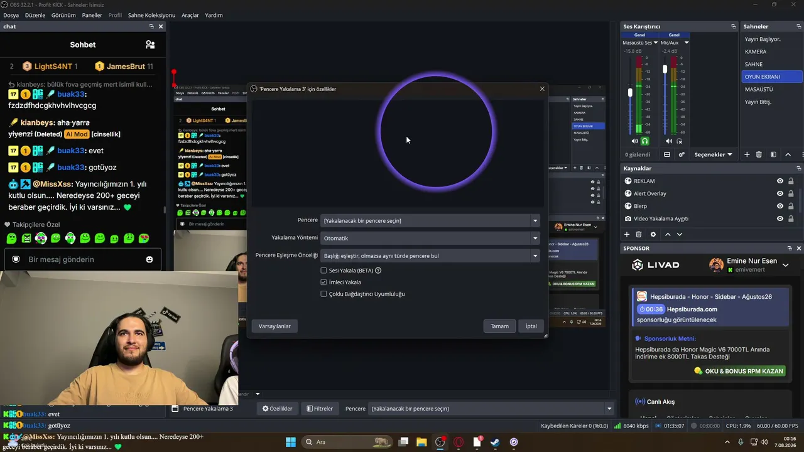Open the Dosya menu
This screenshot has width=804, height=452.
point(11,15)
